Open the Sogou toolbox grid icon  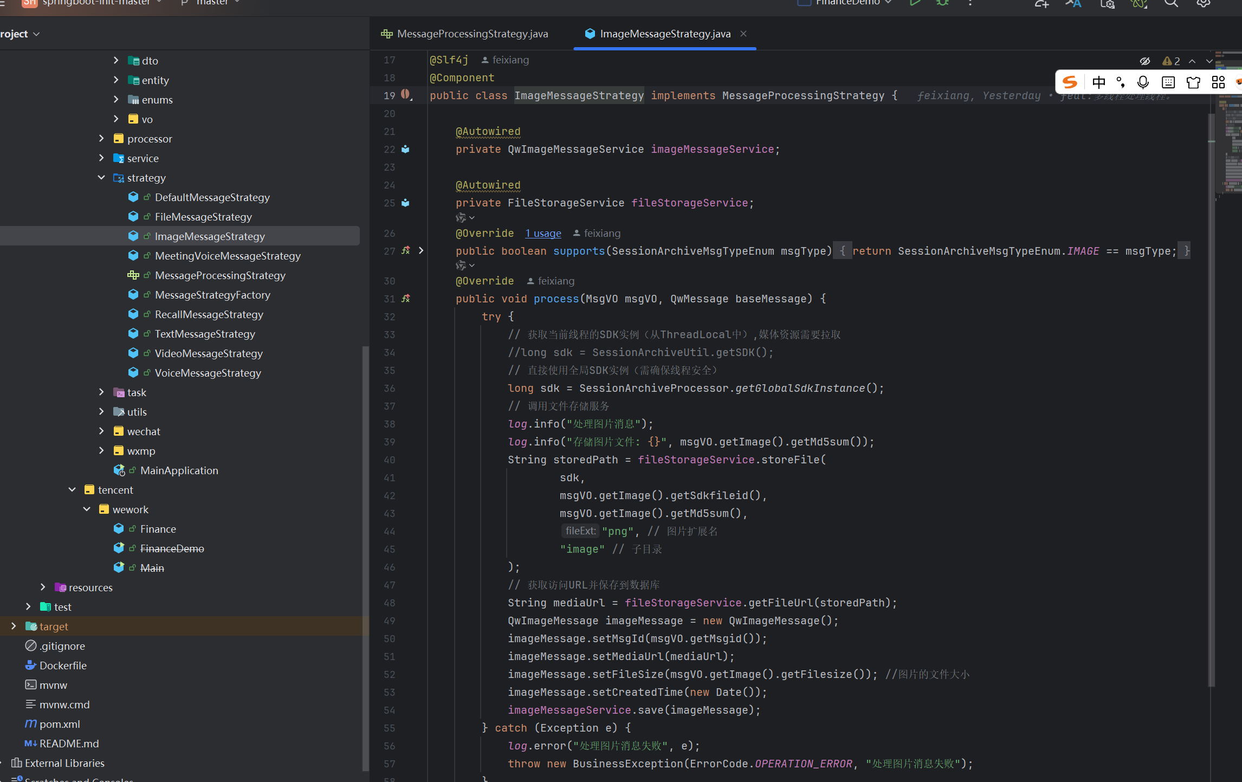point(1218,82)
